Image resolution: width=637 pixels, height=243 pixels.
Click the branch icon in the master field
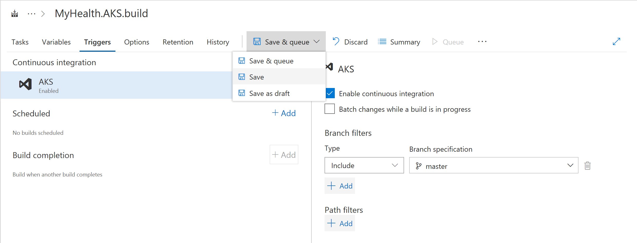pyautogui.click(x=418, y=166)
